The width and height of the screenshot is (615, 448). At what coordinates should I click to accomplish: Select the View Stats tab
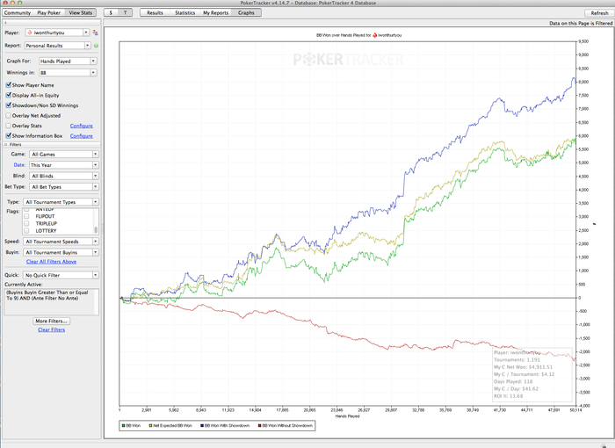tap(81, 12)
